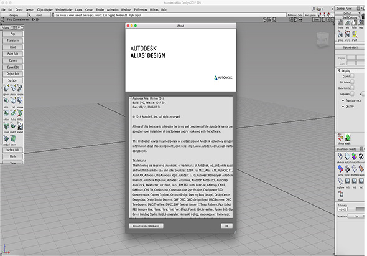Open the Edit menu
Screen dimensions: 367x256
pos(11,9)
